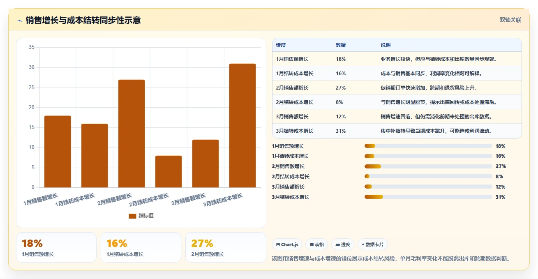Click description 成本与销售基本同步，利润率变化相对可解释

point(432,74)
